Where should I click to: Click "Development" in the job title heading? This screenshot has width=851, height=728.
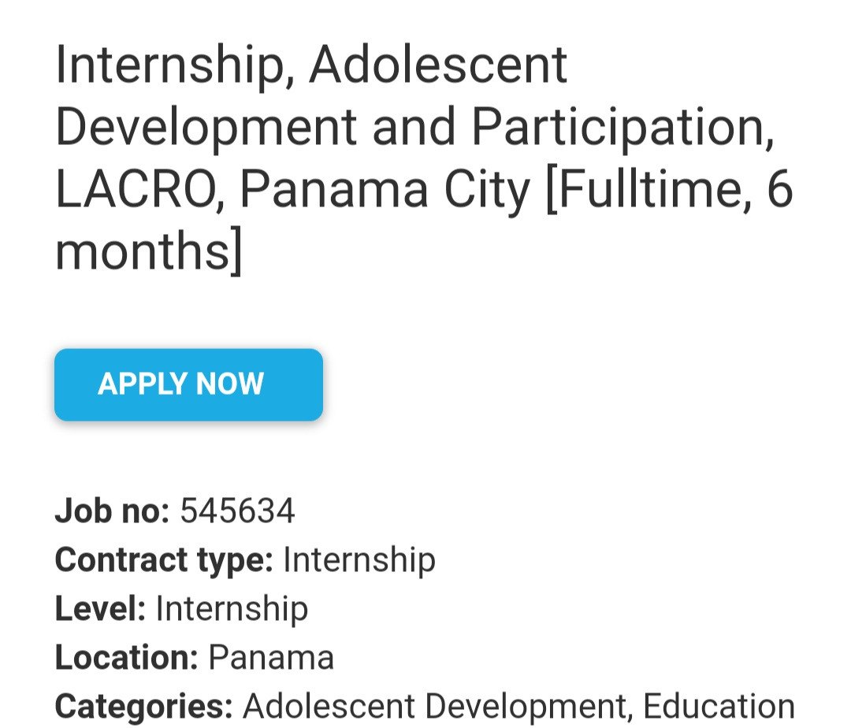click(206, 127)
